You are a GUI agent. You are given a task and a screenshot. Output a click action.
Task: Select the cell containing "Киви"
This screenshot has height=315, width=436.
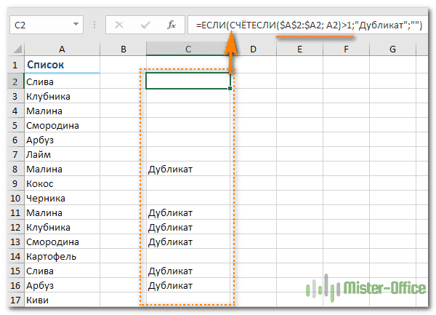click(62, 300)
